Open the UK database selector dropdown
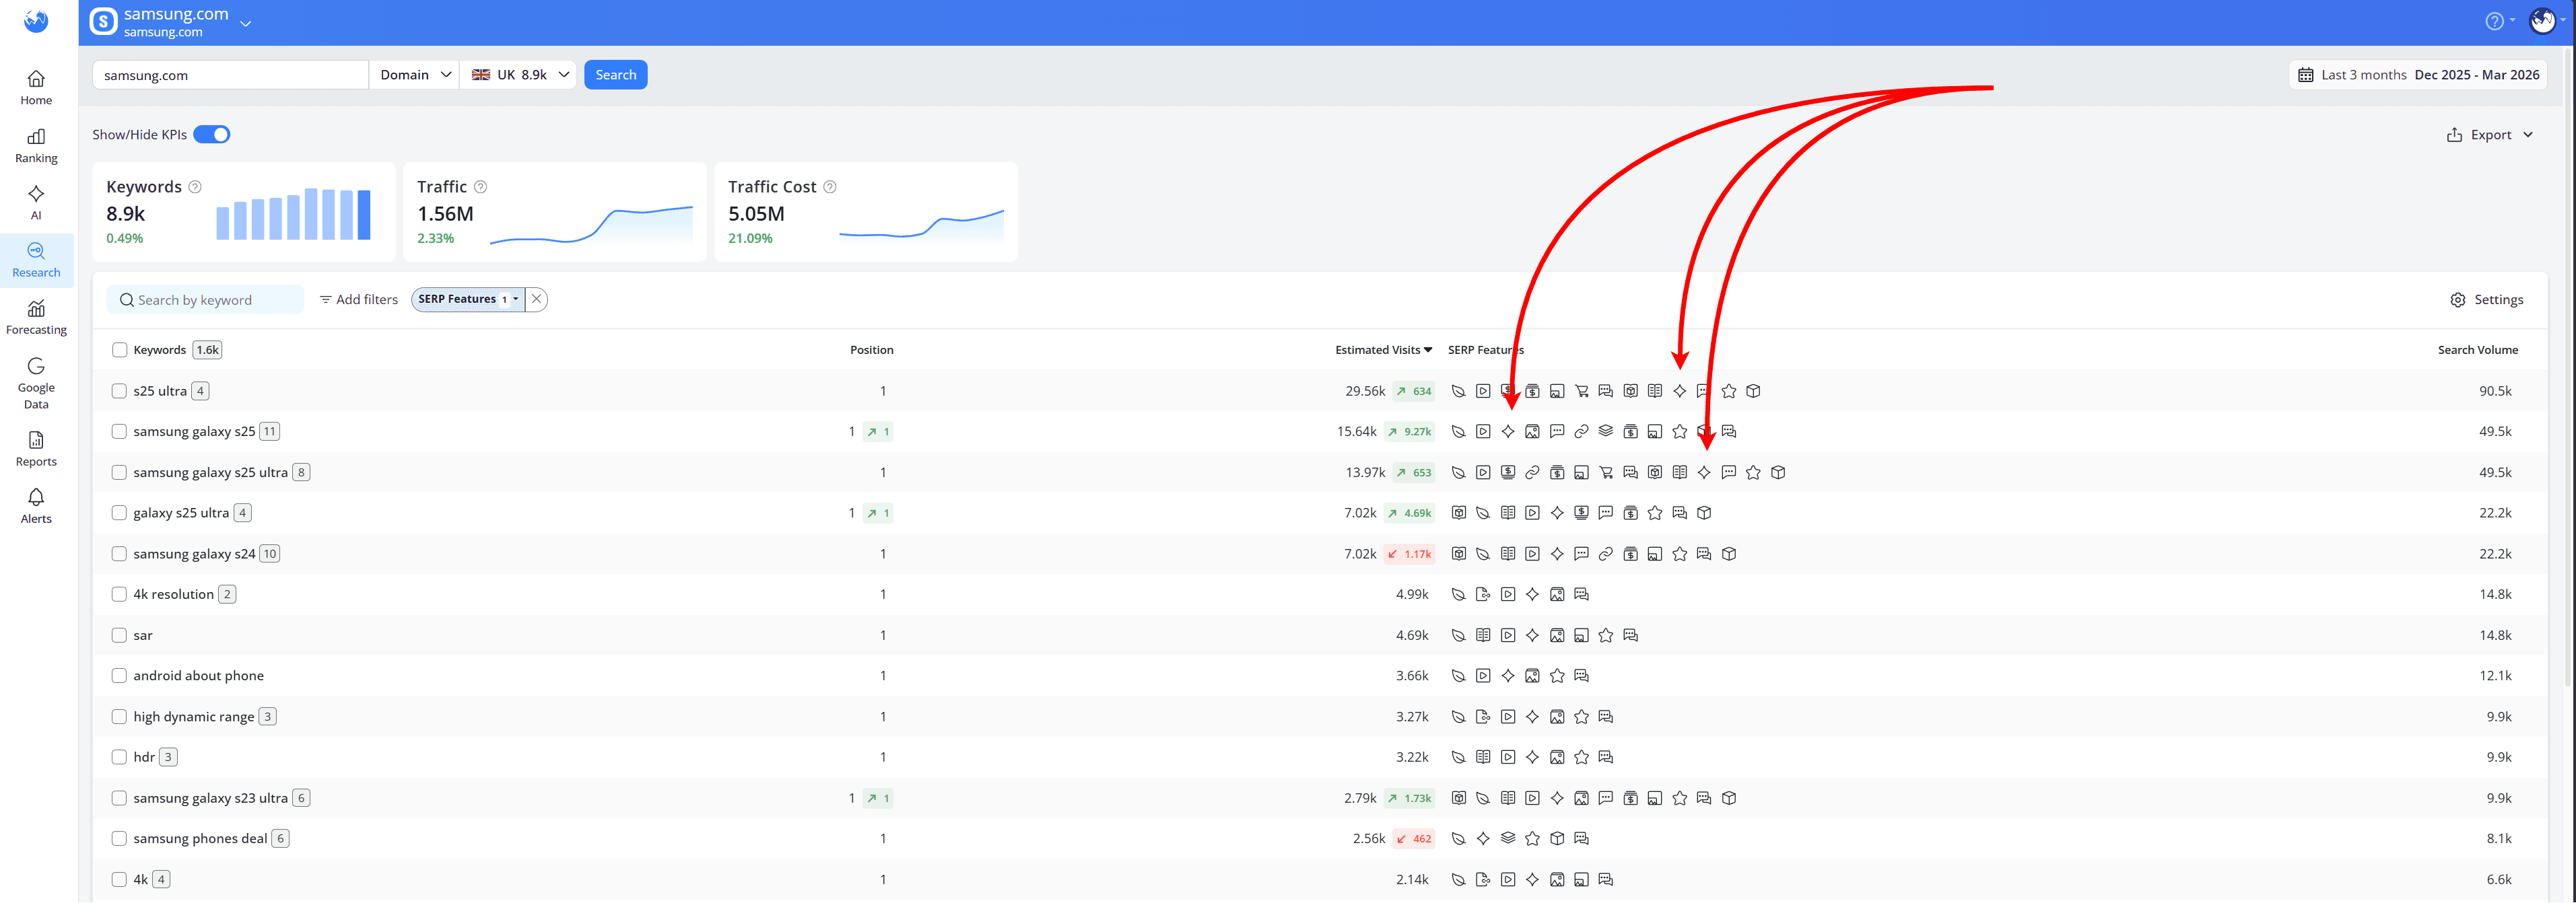 [518, 74]
